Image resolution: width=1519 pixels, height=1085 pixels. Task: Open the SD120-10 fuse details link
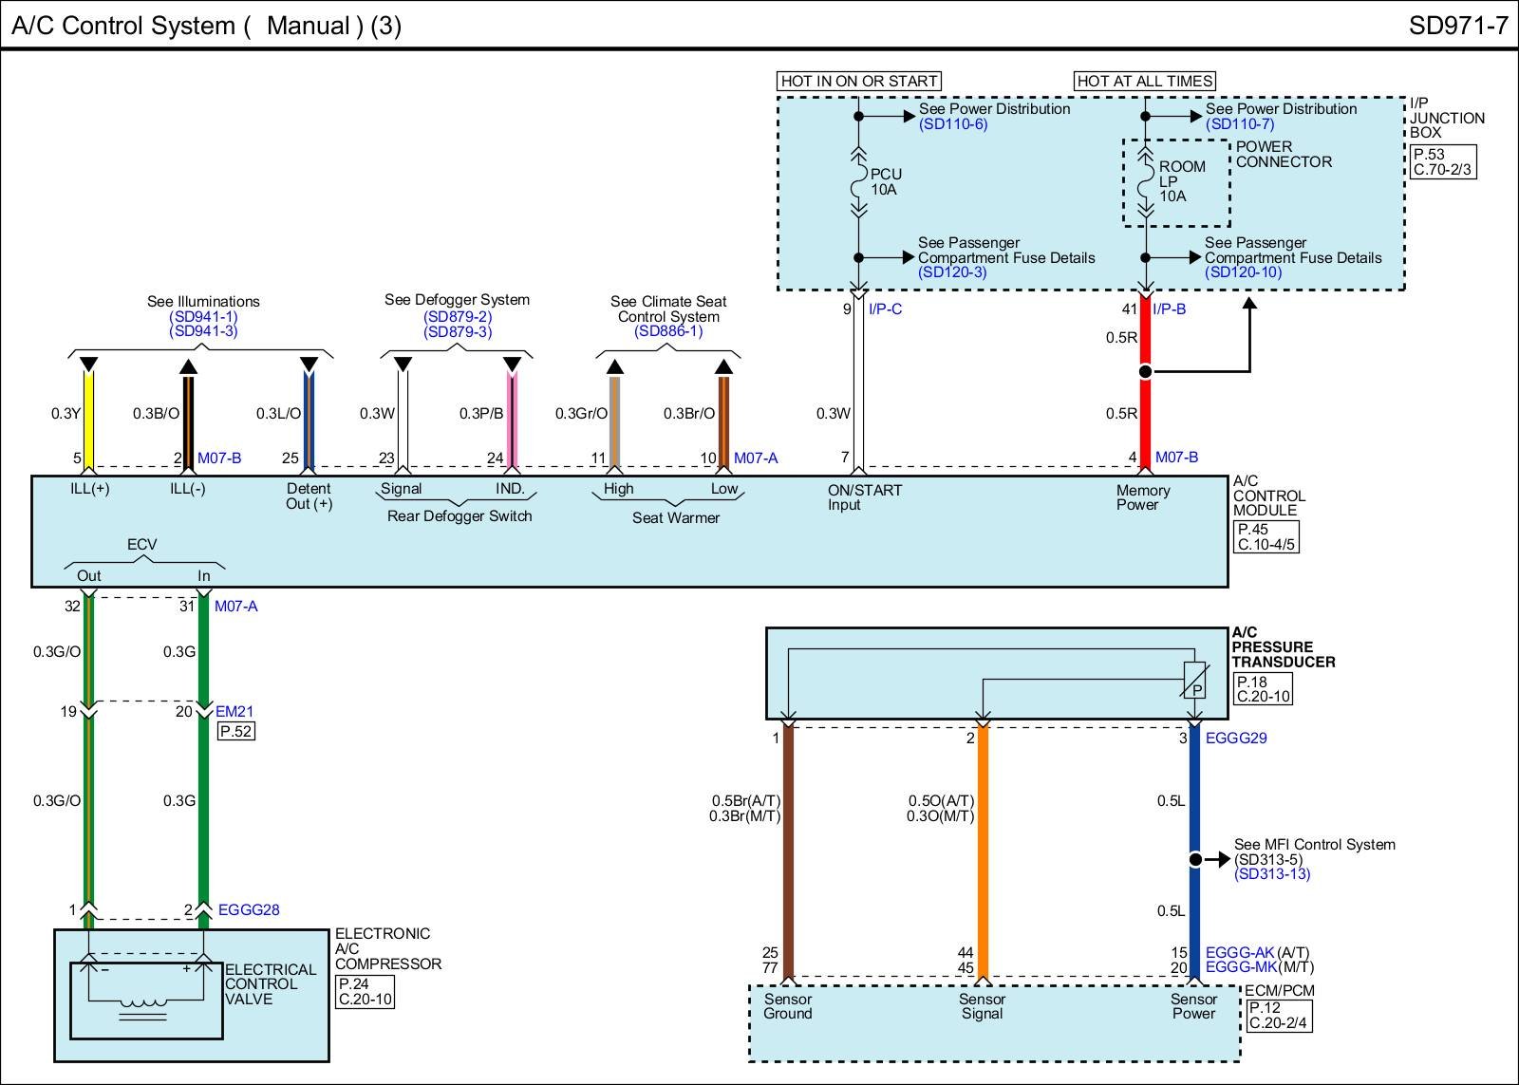[x=1243, y=272]
